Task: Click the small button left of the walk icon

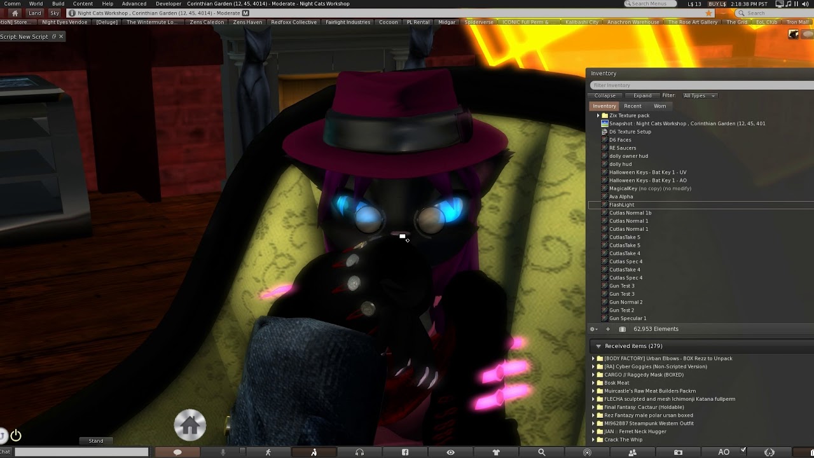Action: click(x=242, y=451)
